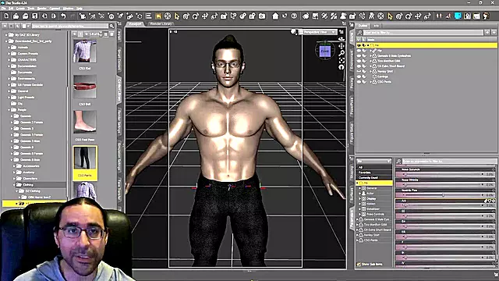Click the last top-toolbar icon on the right
Viewport: 499px width, 281px height.
click(x=486, y=16)
